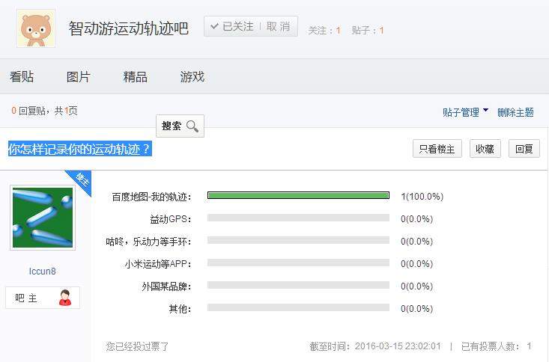Open user lccun8 profile link
This screenshot has height=362, width=549.
click(x=43, y=271)
